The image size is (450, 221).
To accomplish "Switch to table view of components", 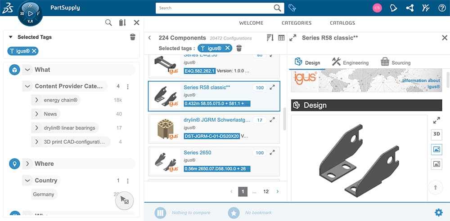I will tap(281, 38).
